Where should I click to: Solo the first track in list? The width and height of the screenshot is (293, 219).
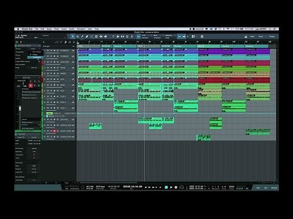pyautogui.click(x=51, y=50)
